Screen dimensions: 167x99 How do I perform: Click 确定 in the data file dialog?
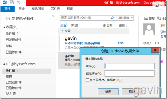108,92
